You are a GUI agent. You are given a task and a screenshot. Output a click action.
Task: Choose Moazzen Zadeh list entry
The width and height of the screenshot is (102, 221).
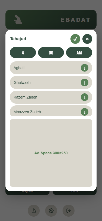click(x=51, y=111)
